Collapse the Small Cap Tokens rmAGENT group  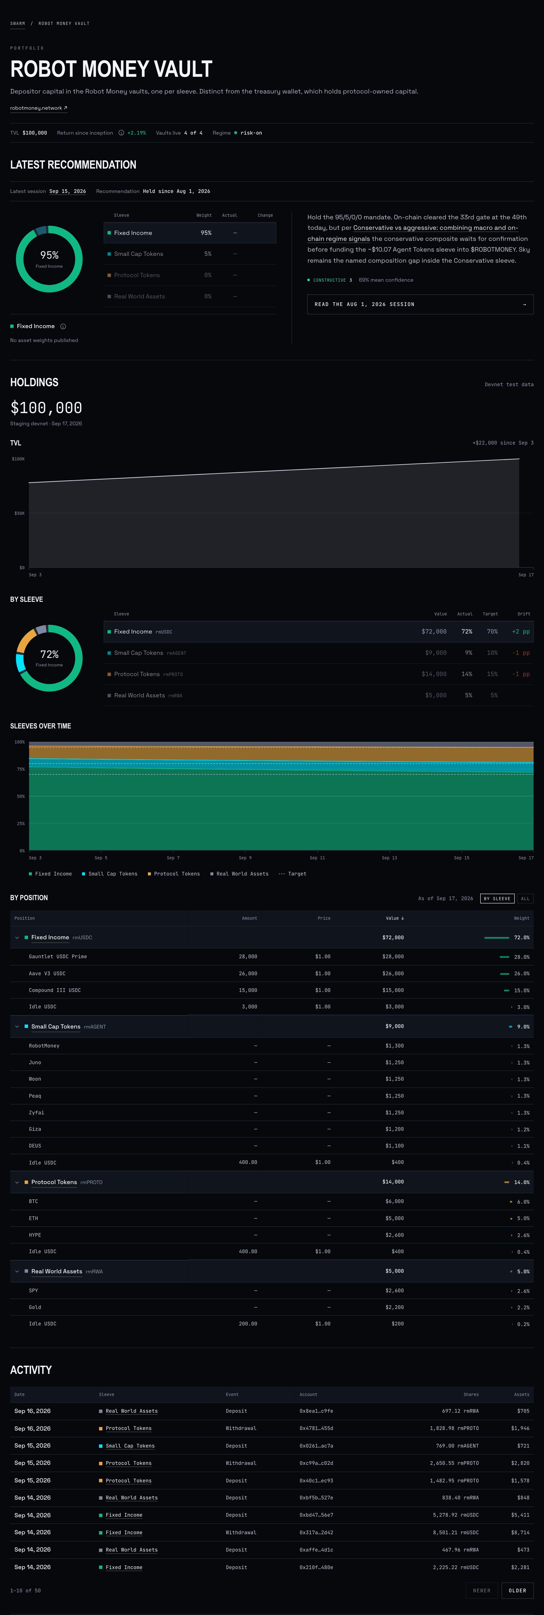coord(17,1026)
